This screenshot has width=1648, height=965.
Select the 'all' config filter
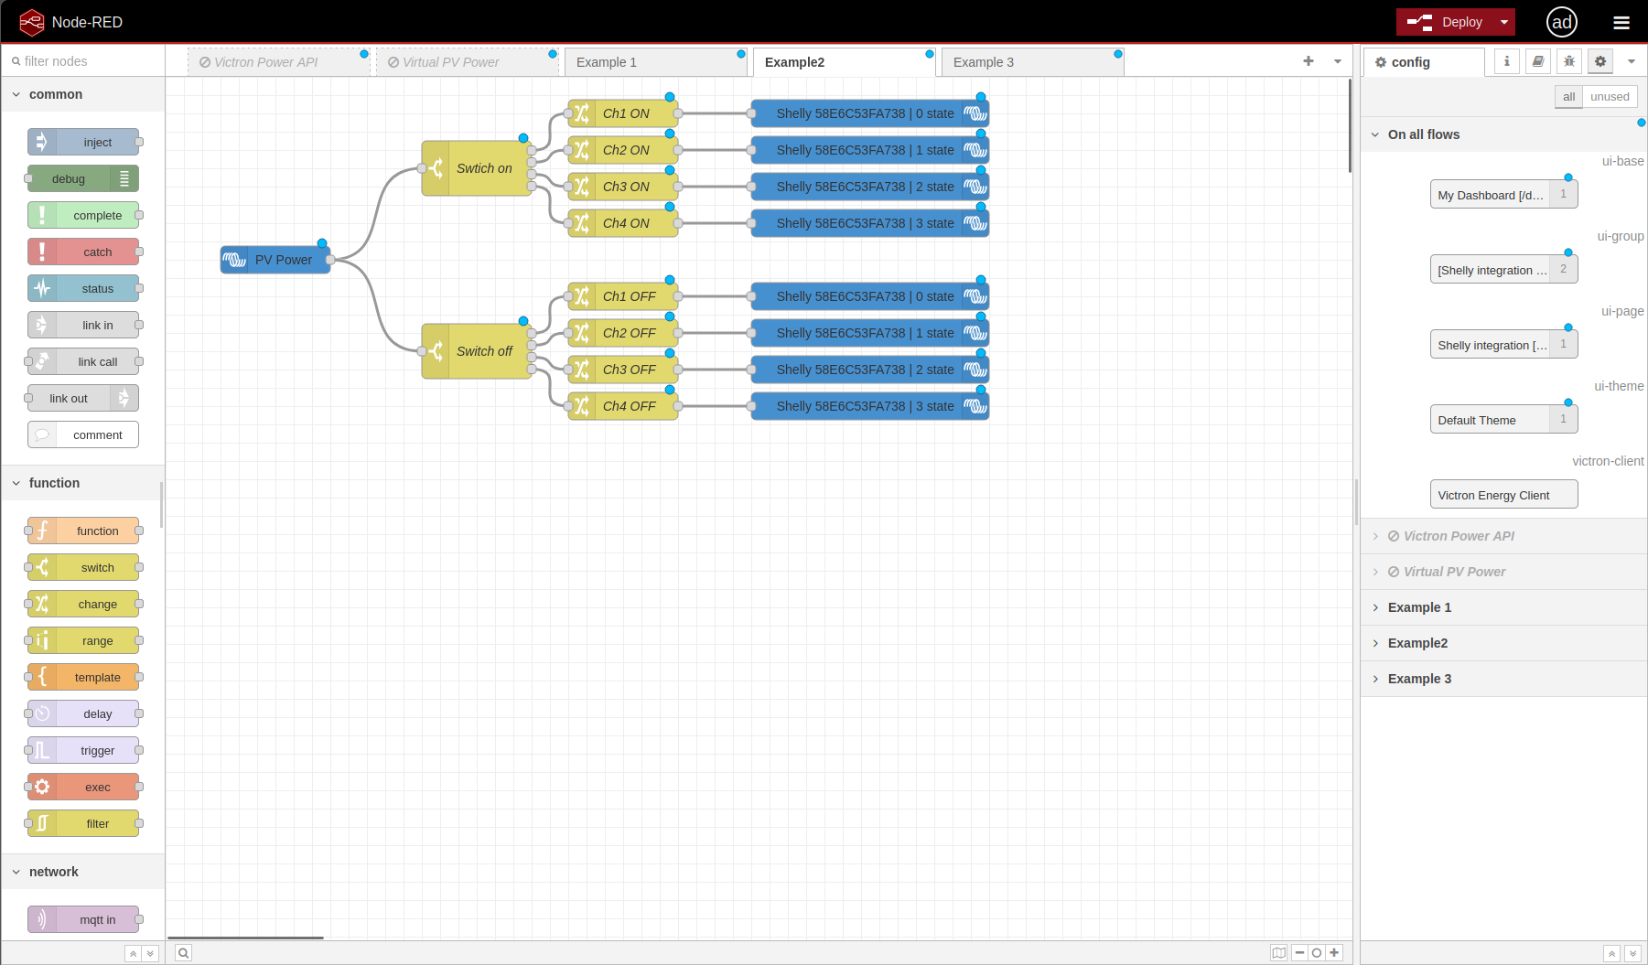1568,97
